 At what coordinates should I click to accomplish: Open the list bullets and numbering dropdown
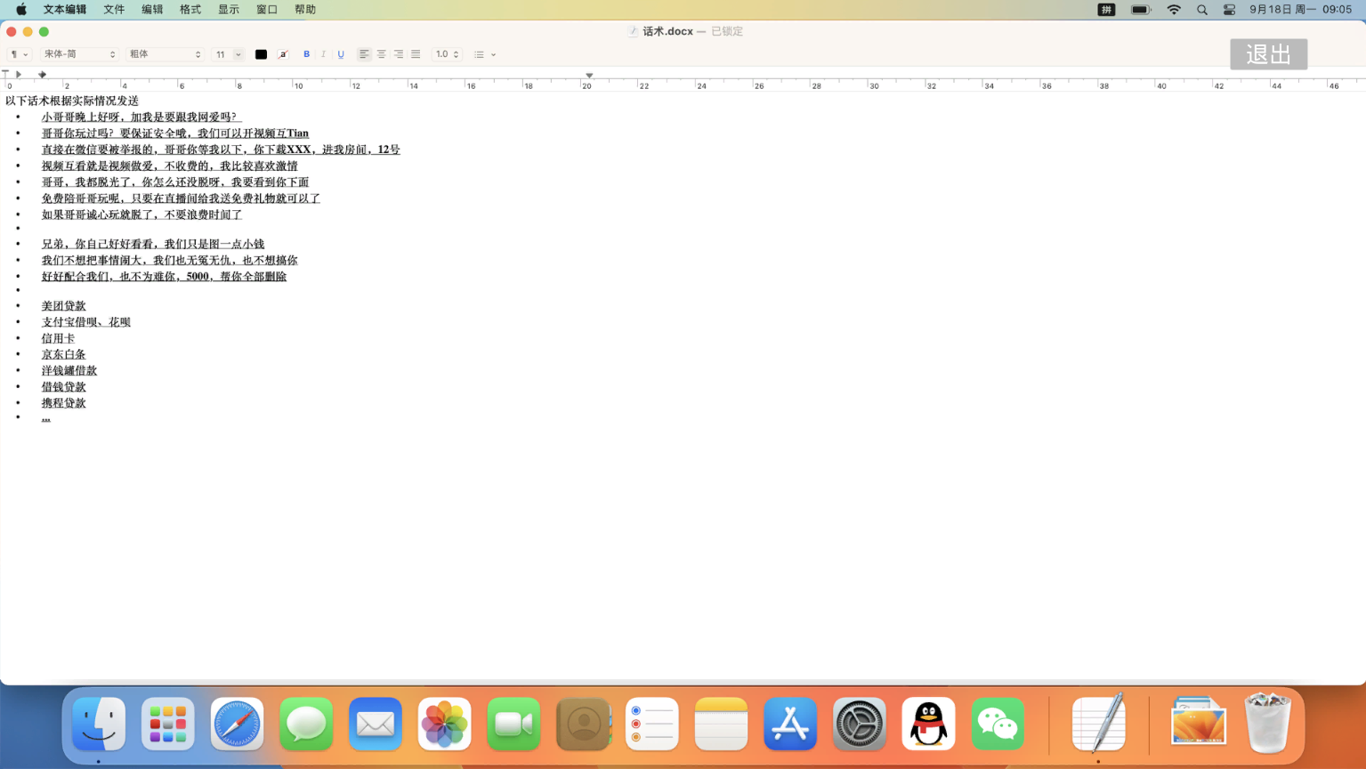tap(485, 54)
